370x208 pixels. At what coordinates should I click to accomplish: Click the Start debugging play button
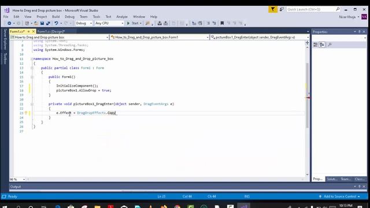coord(128,23)
